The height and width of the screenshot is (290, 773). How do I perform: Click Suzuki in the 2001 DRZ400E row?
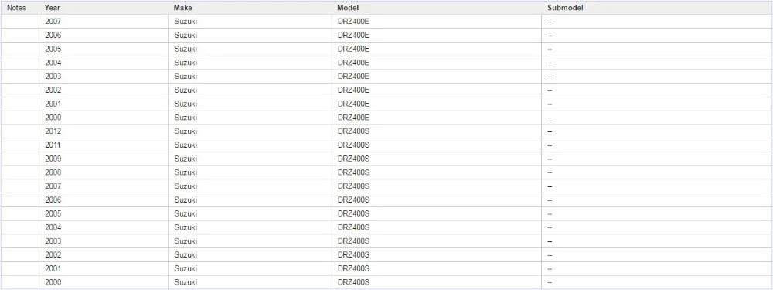tap(186, 104)
